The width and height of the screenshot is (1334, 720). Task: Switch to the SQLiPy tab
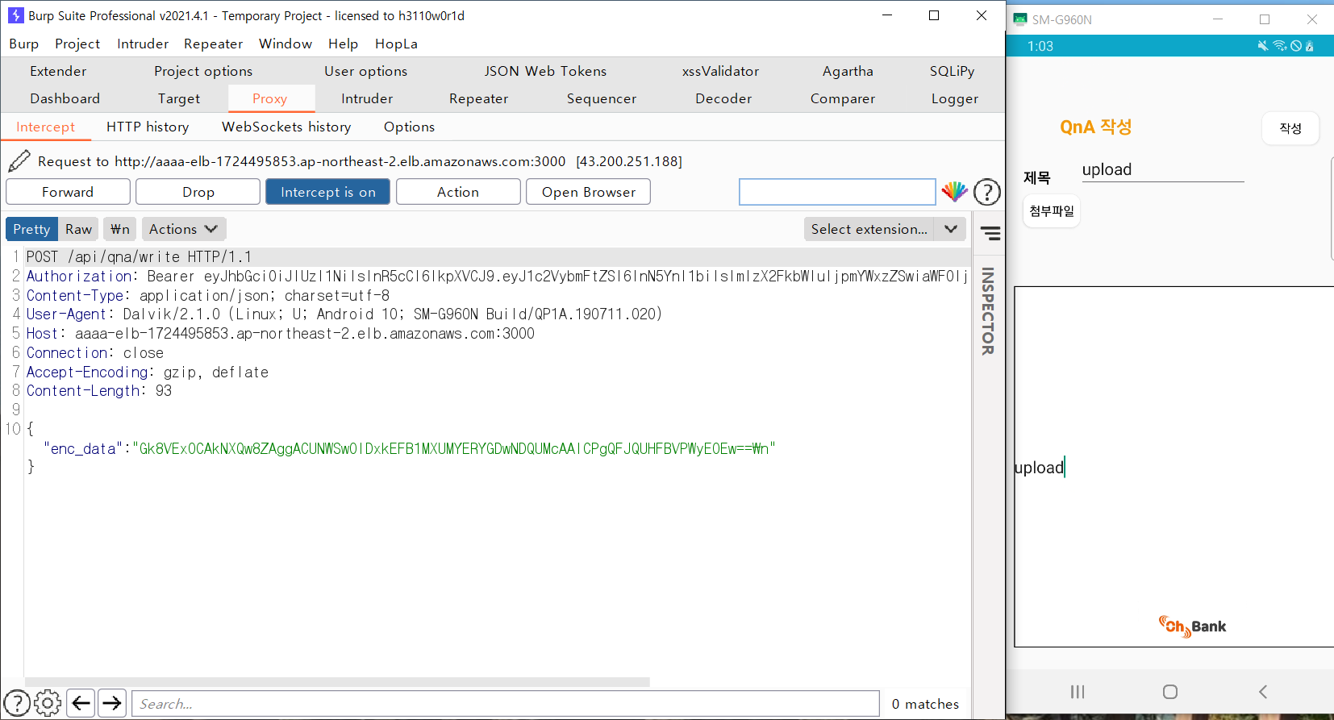[x=952, y=71]
